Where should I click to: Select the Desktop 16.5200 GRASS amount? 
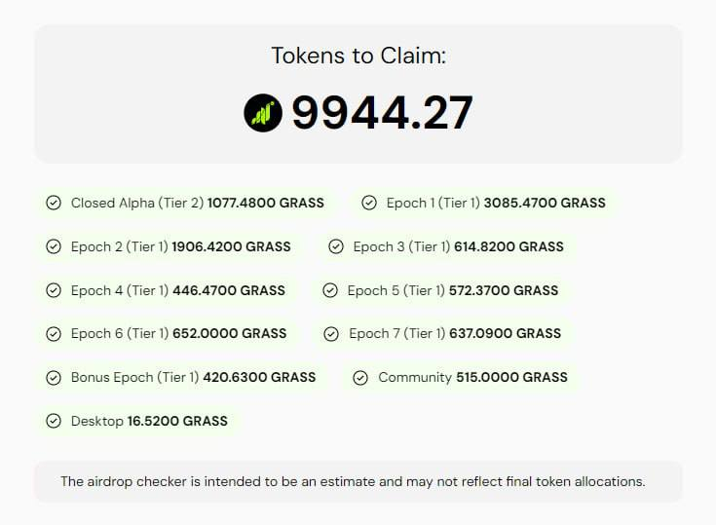(177, 421)
